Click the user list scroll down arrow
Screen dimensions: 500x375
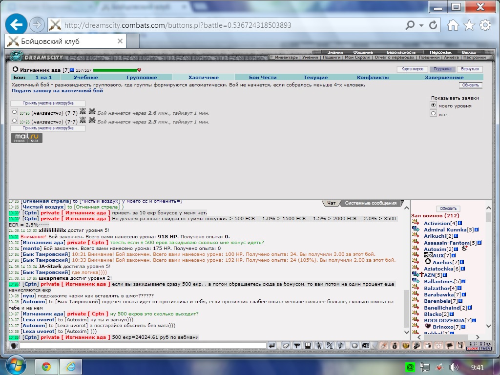(488, 326)
